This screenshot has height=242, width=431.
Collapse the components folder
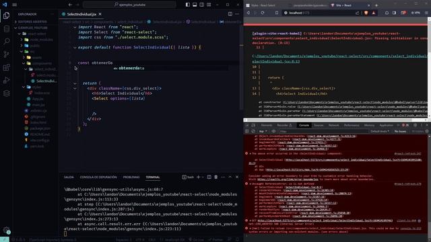[x=38, y=63]
